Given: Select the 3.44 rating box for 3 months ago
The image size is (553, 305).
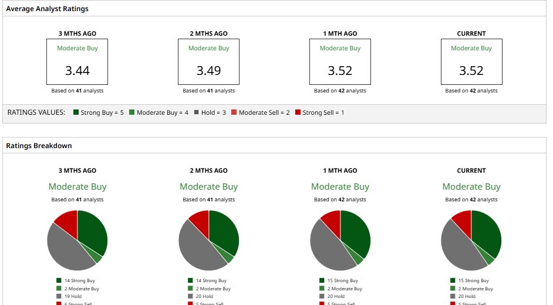Looking at the screenshot, I should (x=77, y=61).
